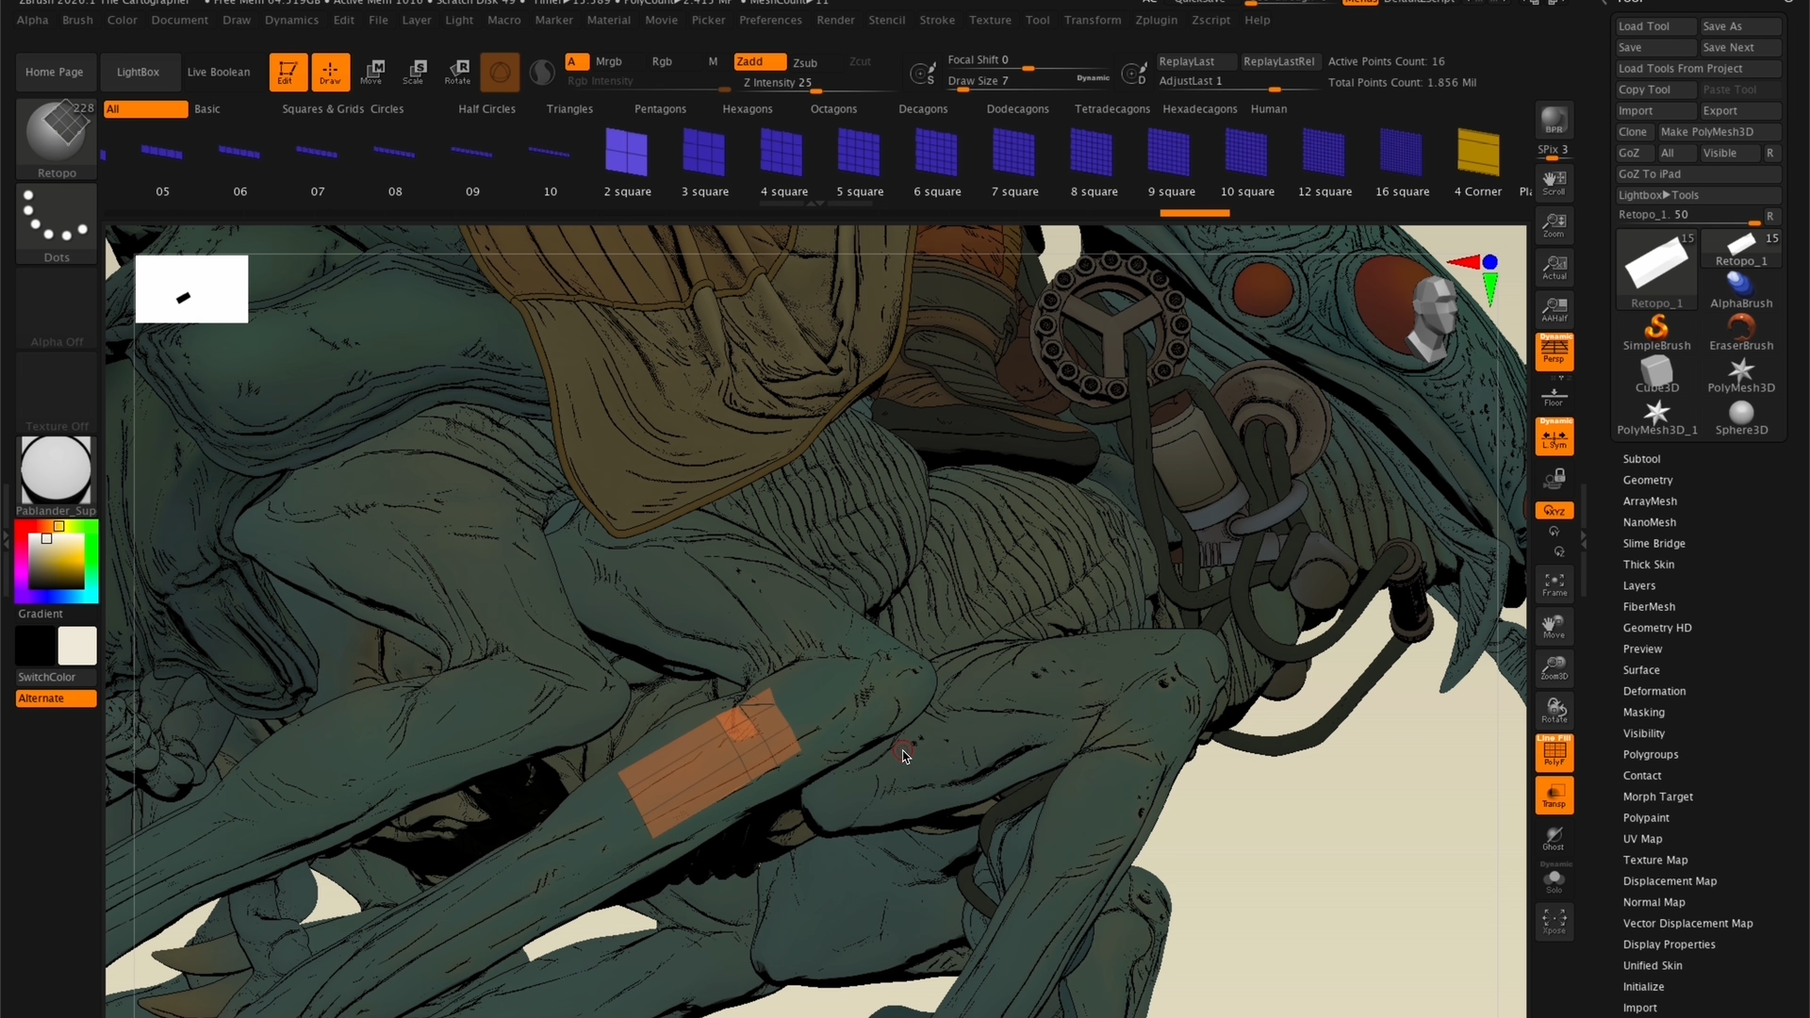Screen dimensions: 1810x1018
Task: Disable Transp transparency button
Action: coord(1554,795)
